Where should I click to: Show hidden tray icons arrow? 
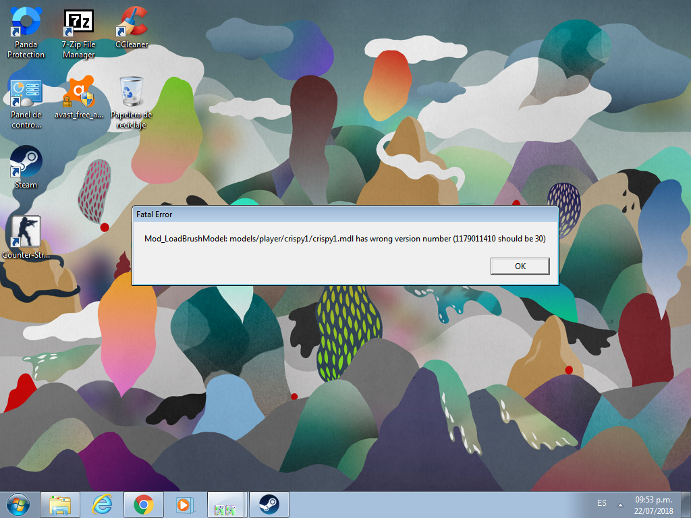[621, 505]
